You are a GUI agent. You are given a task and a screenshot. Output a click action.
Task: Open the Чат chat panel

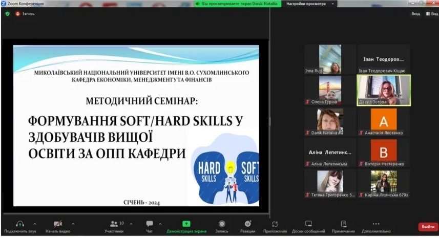pyautogui.click(x=150, y=224)
